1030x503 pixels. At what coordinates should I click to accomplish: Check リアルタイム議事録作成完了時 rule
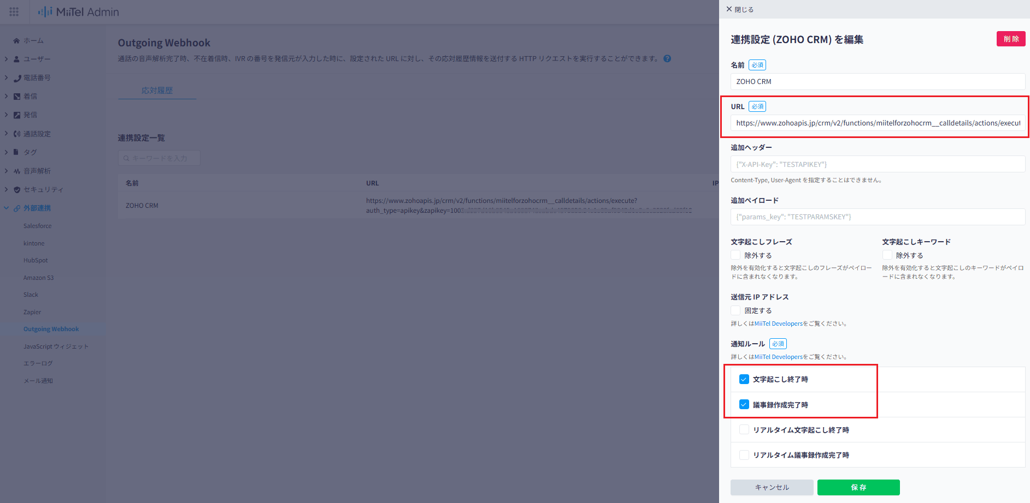coord(744,454)
